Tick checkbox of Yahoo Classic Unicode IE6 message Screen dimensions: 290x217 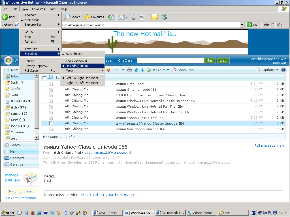(x=51, y=123)
